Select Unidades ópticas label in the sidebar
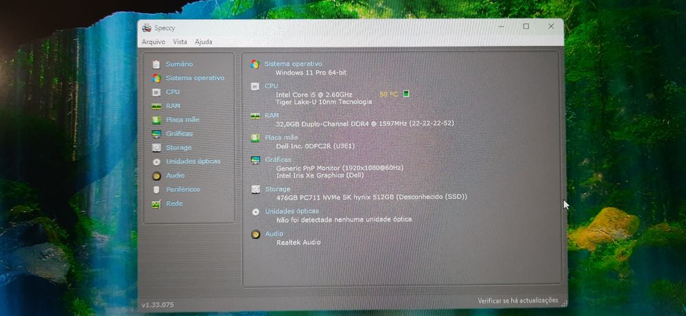Viewport: 686px width, 316px height. 193,161
